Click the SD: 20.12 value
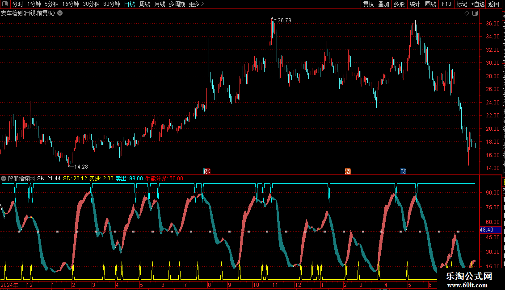The width and height of the screenshot is (505, 290). [x=75, y=178]
